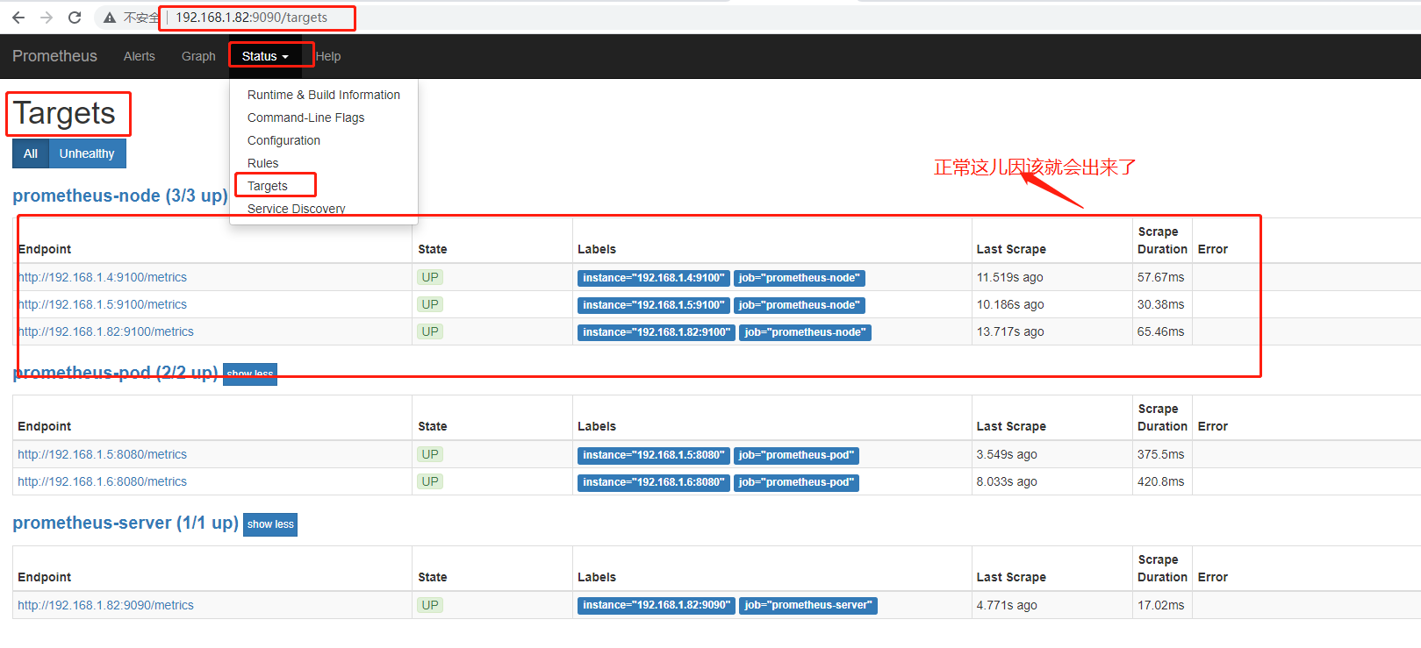Viewport: 1421px width, 648px height.
Task: Click scrape duration 420.8ms
Action: tap(1160, 481)
